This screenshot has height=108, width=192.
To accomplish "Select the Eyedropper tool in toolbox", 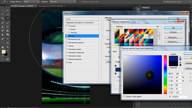I will (7, 18).
